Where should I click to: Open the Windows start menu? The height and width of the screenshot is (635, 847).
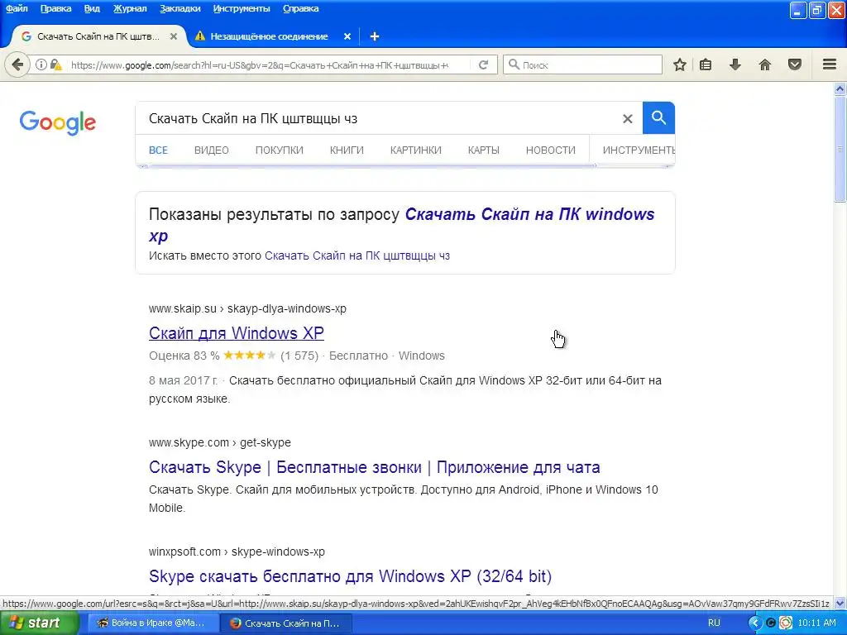[39, 623]
